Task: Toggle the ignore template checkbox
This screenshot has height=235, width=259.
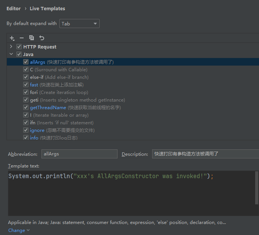Action: coord(26,130)
